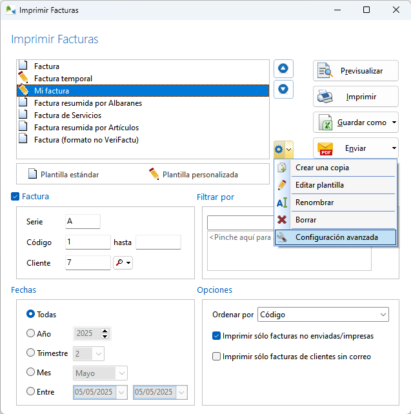Enable only invoices of clients without email

tap(217, 357)
